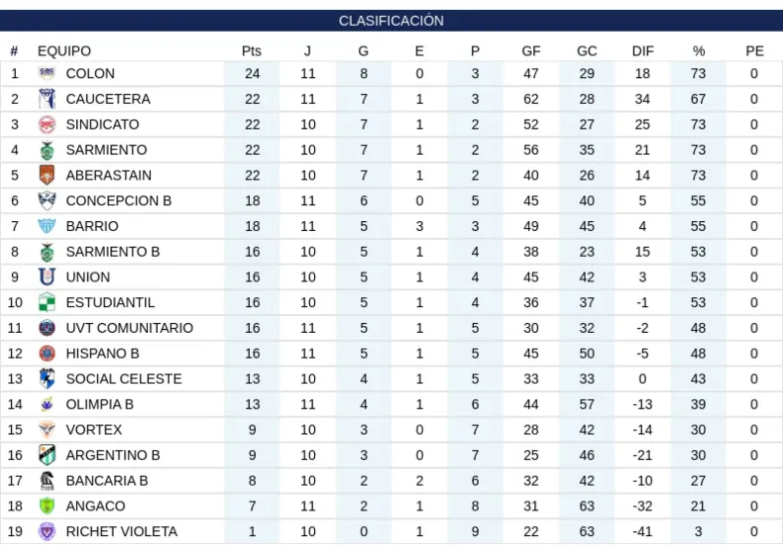Click the GF column header

[531, 51]
